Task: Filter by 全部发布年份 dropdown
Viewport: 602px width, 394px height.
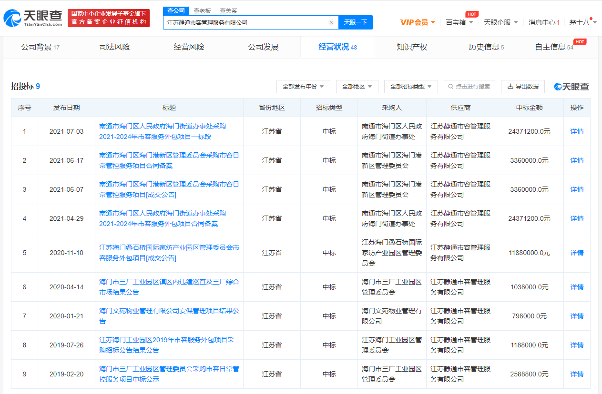Action: (x=303, y=87)
